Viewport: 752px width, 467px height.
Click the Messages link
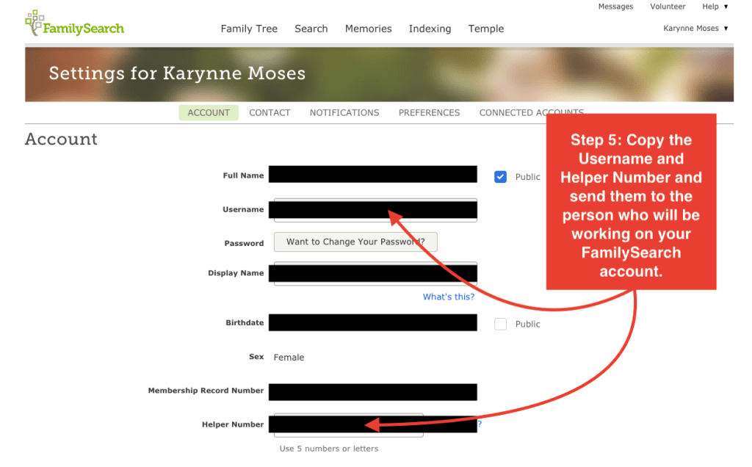pyautogui.click(x=615, y=7)
